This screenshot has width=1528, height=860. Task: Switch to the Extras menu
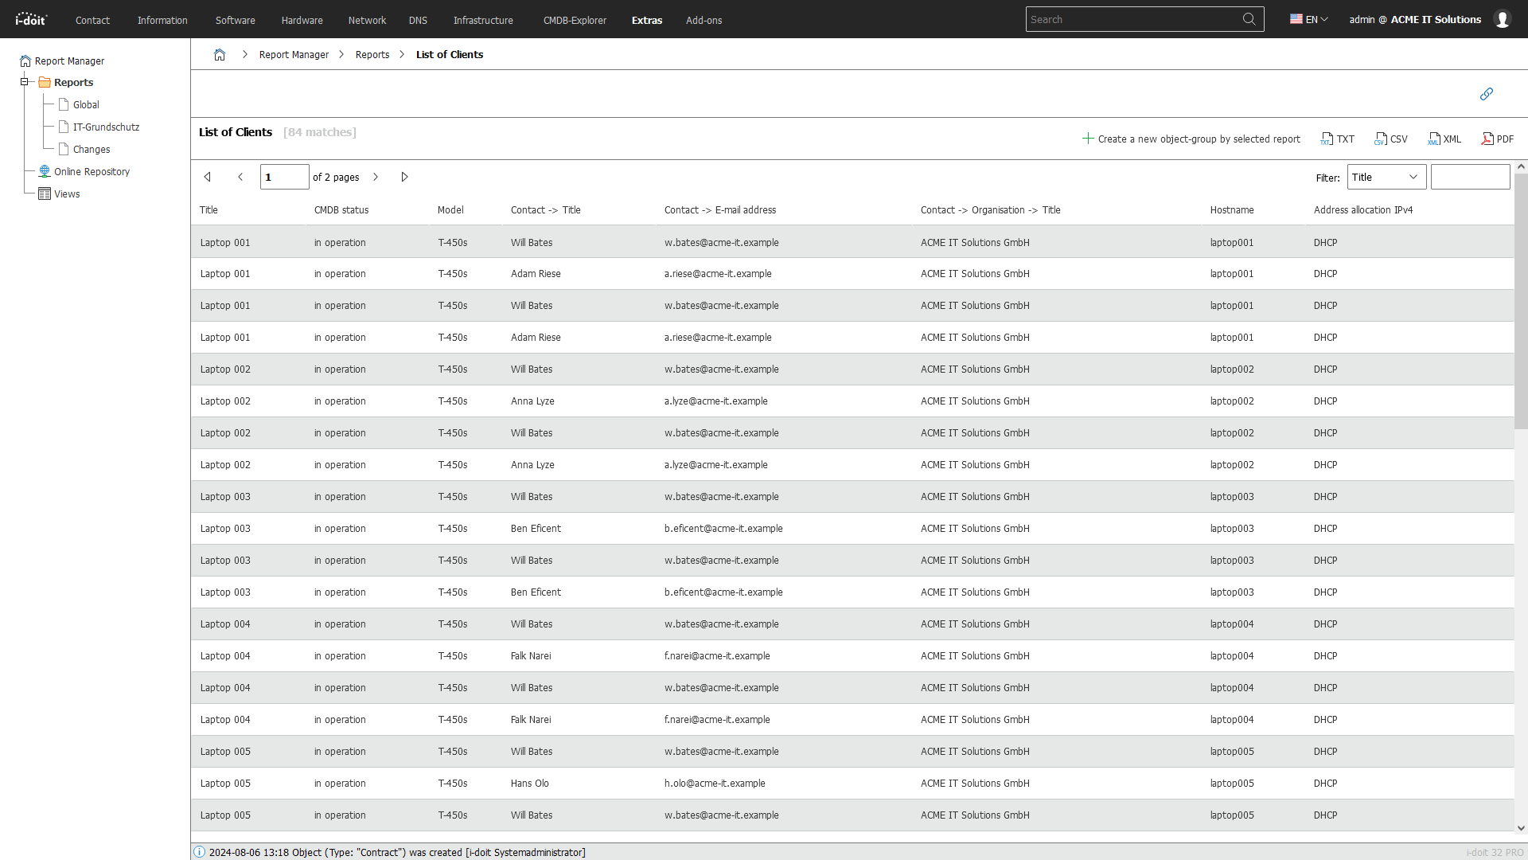click(646, 20)
